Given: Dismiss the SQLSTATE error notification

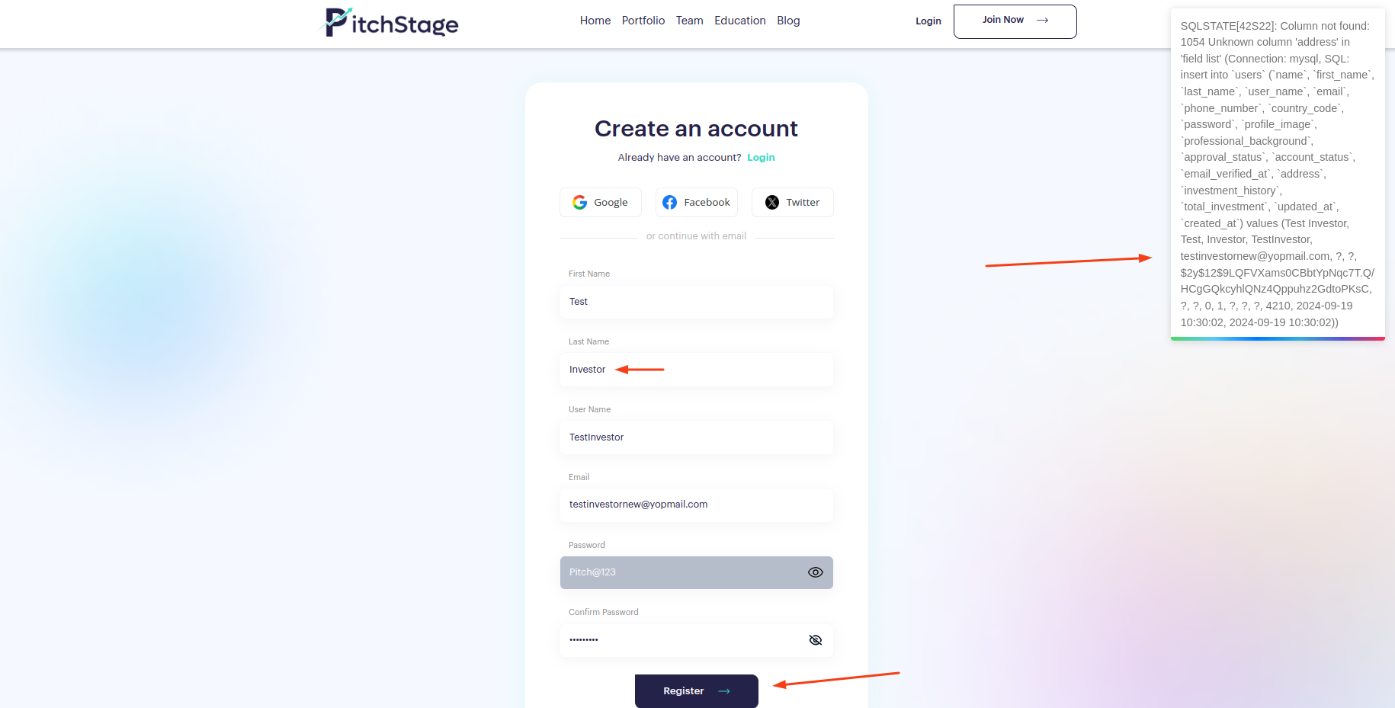Looking at the screenshot, I should (x=1278, y=174).
